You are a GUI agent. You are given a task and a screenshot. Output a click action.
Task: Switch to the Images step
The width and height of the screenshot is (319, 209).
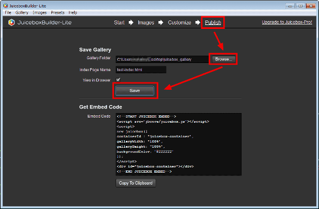146,23
